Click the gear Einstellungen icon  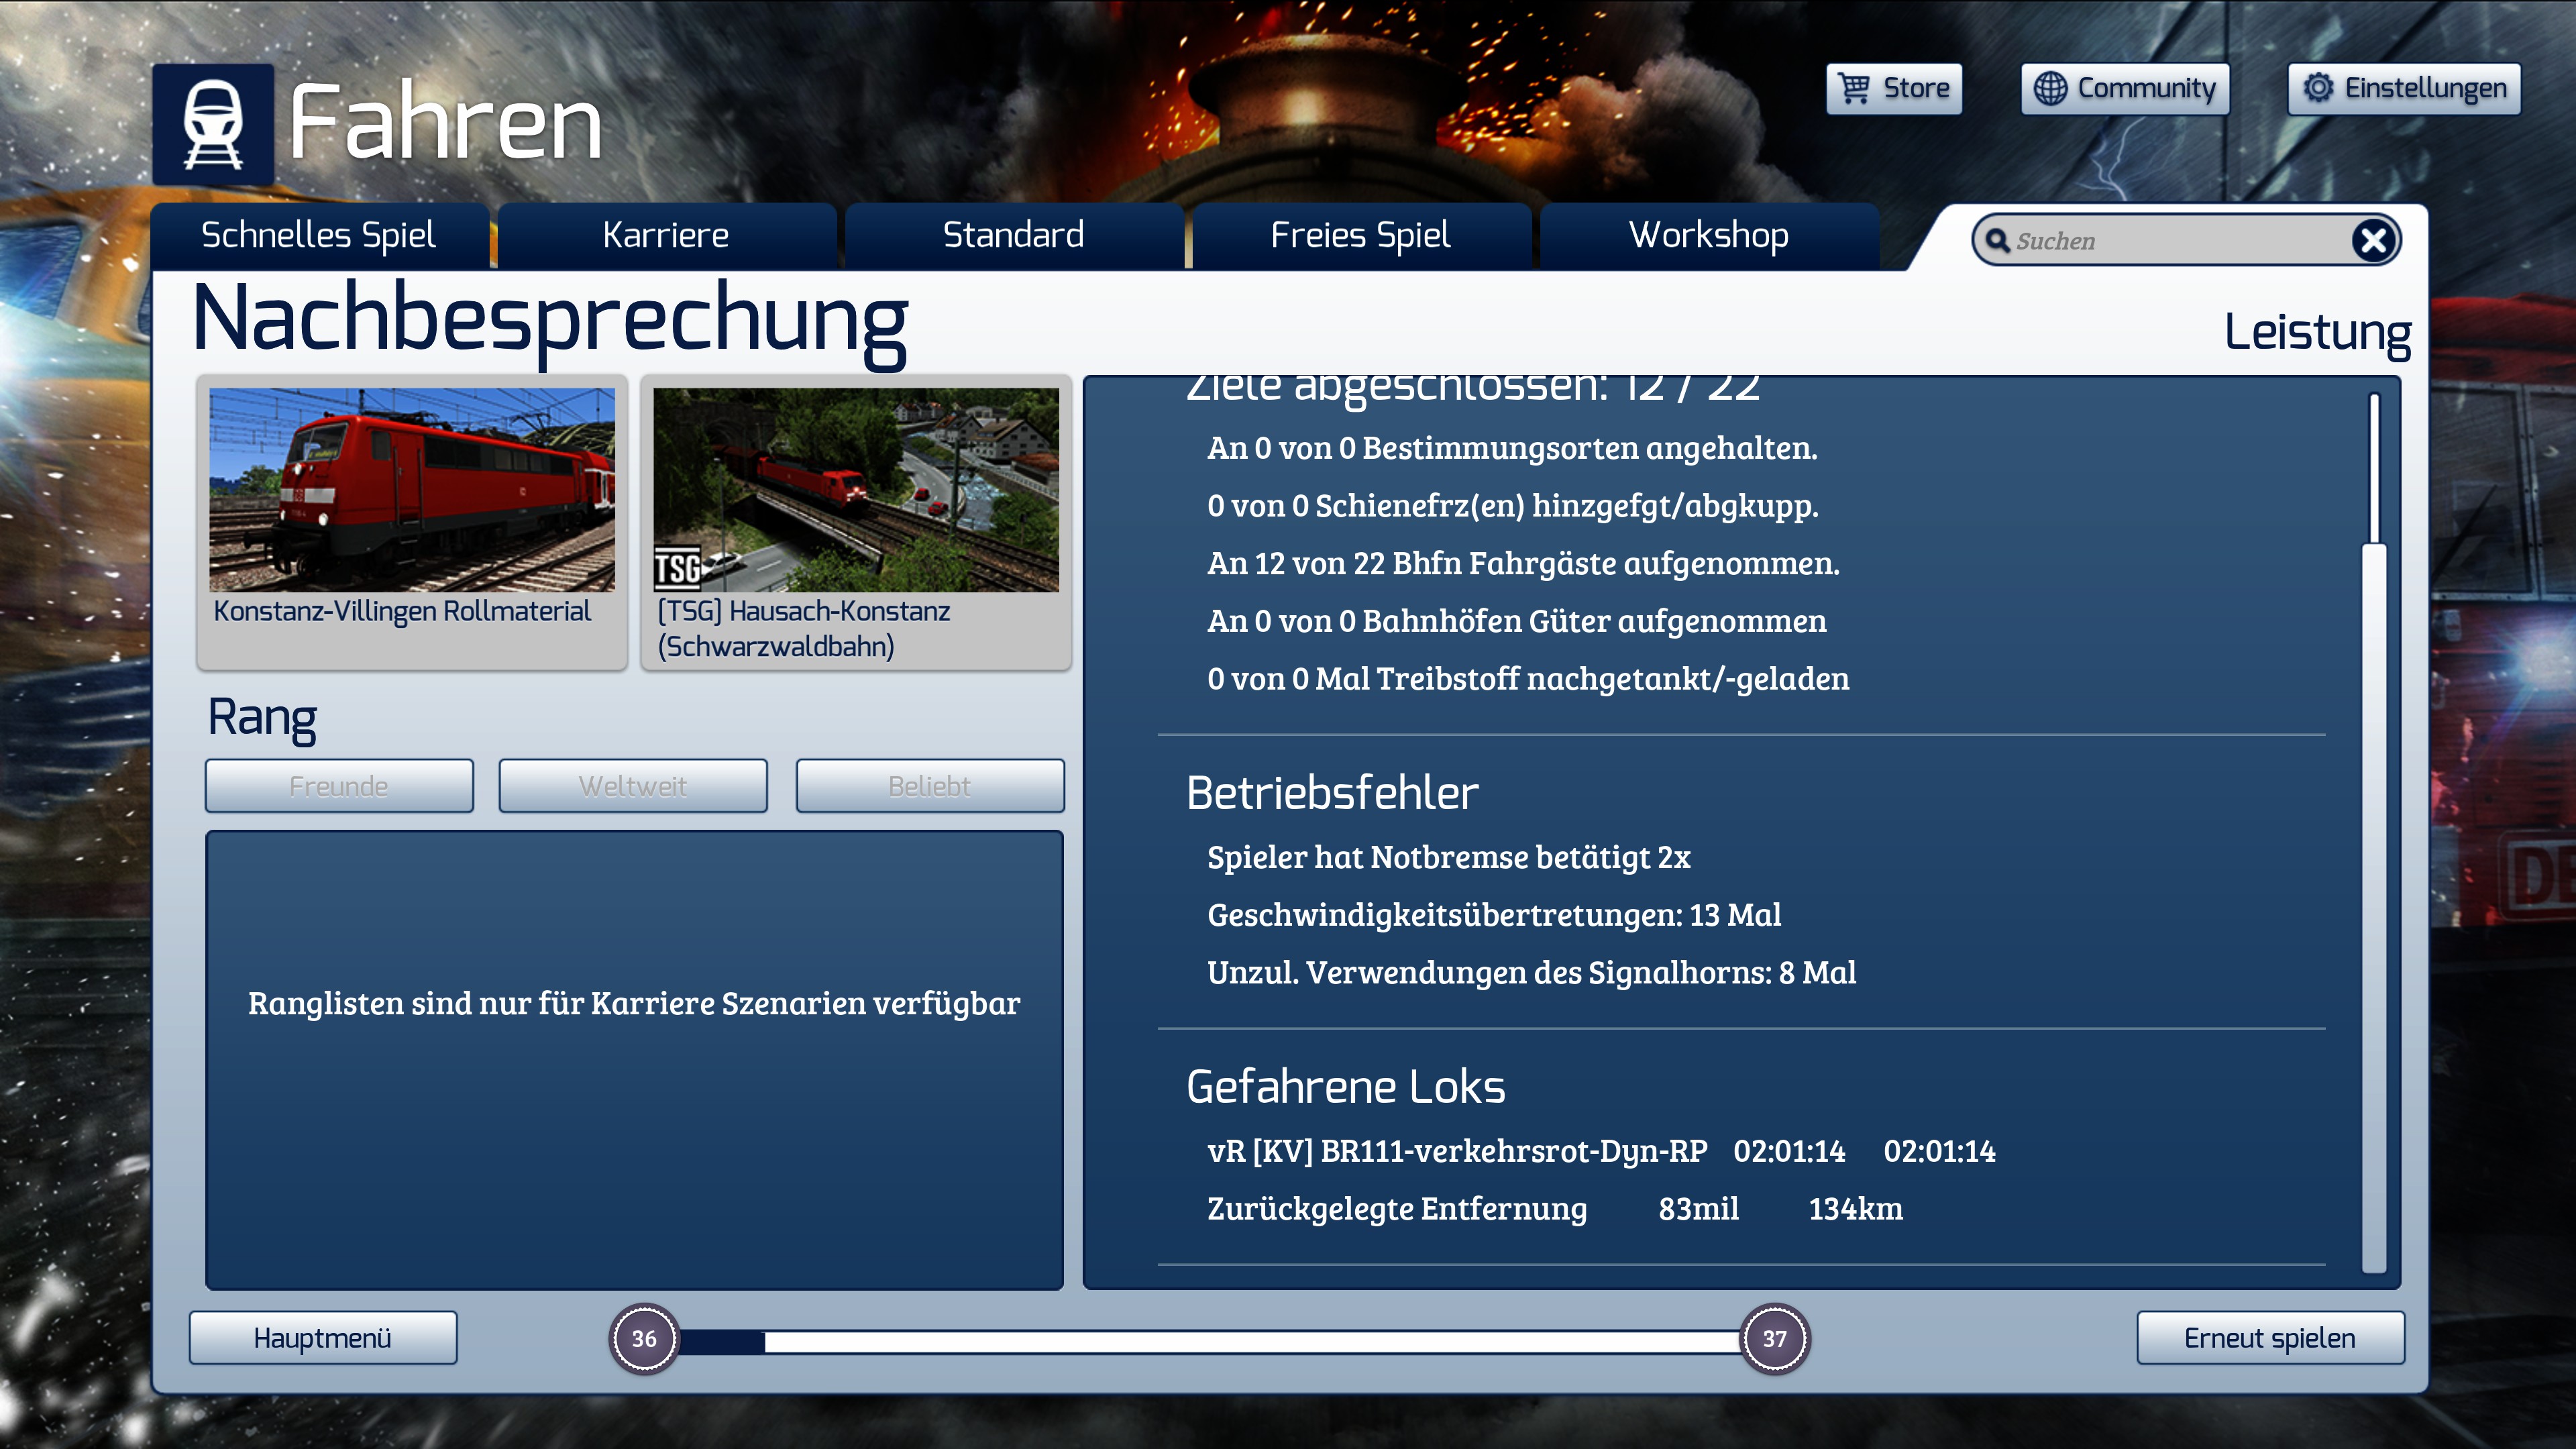(x=2317, y=88)
